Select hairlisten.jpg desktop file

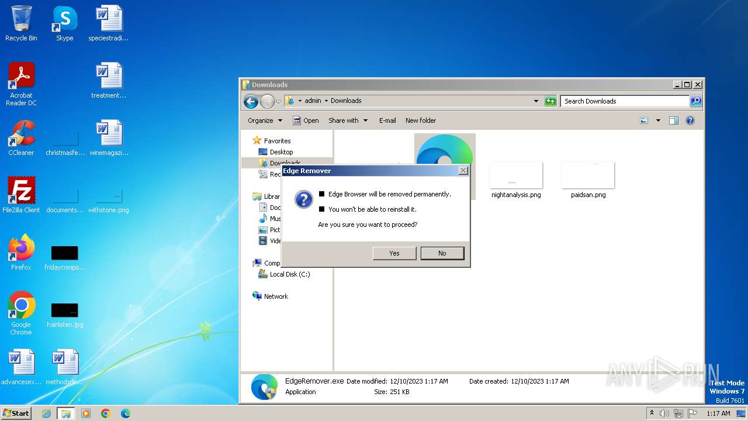(65, 315)
